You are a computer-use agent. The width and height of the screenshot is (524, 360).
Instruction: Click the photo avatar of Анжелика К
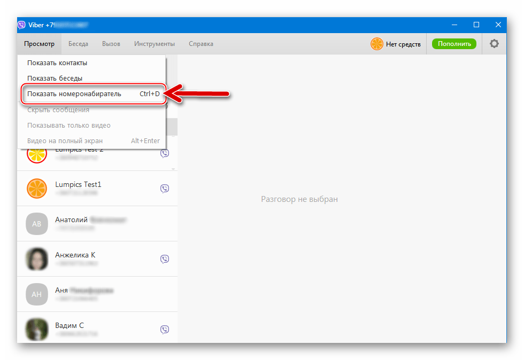point(37,259)
